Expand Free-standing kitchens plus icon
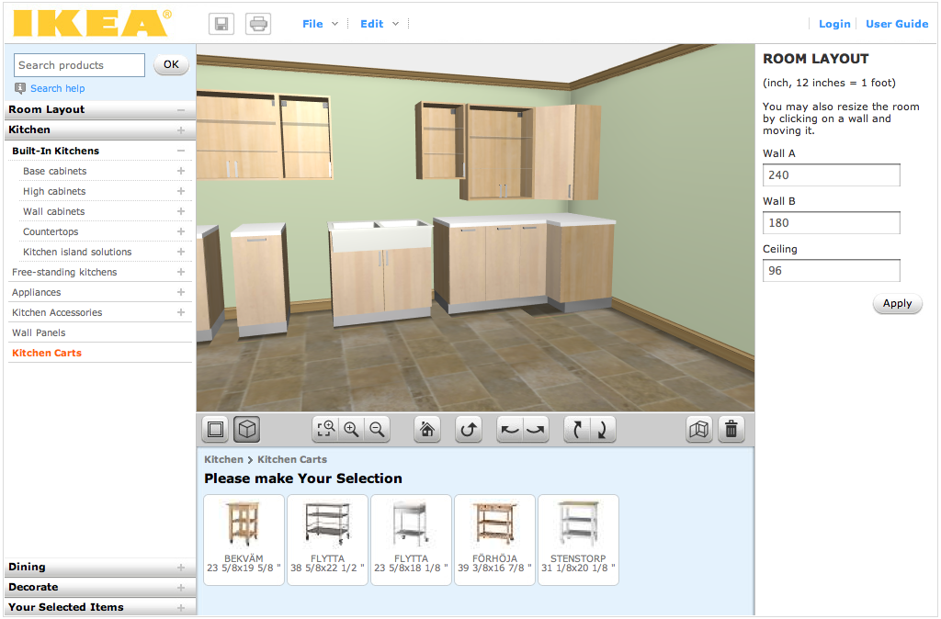Viewport: 941px width, 619px height. click(181, 273)
